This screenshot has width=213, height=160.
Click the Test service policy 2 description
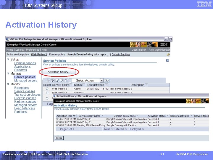click(121, 89)
